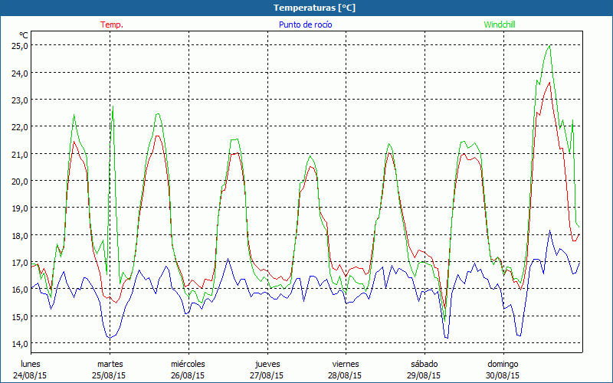Viewport: 613px width, 383px height.
Task: Click the 18,0 value on temperature axis
Action: coord(19,234)
